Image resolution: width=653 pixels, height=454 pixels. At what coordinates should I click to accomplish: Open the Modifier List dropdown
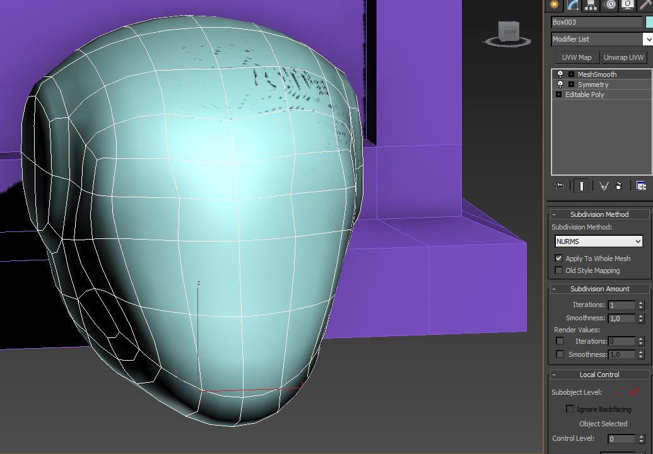[647, 39]
